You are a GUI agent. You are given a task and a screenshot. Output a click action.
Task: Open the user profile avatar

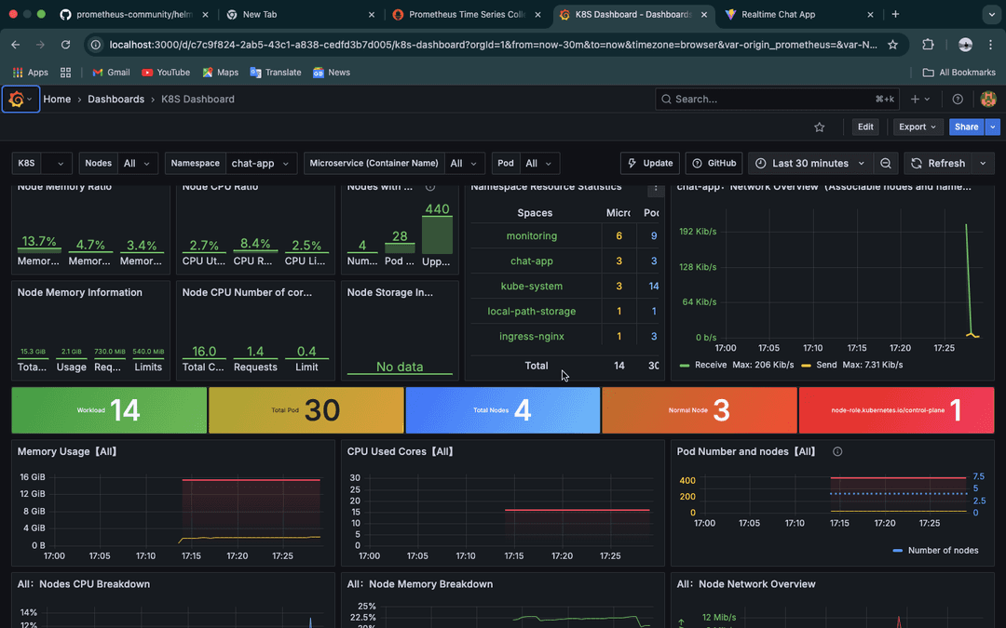coord(988,100)
